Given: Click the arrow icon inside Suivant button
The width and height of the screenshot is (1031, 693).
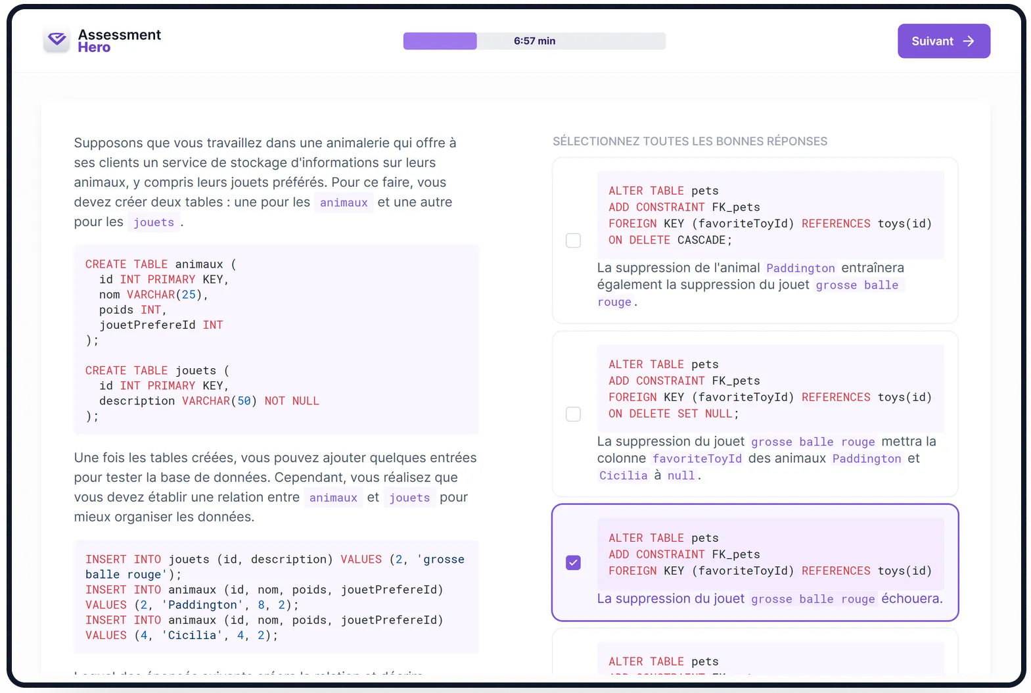Looking at the screenshot, I should coord(968,41).
